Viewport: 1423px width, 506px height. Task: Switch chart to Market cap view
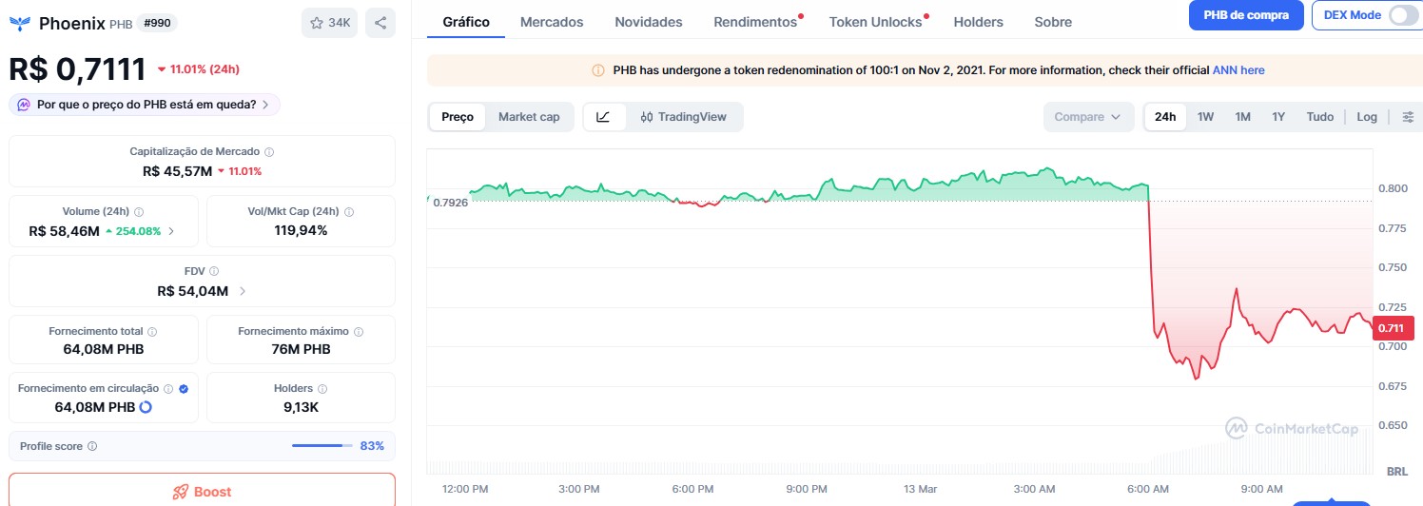point(529,117)
